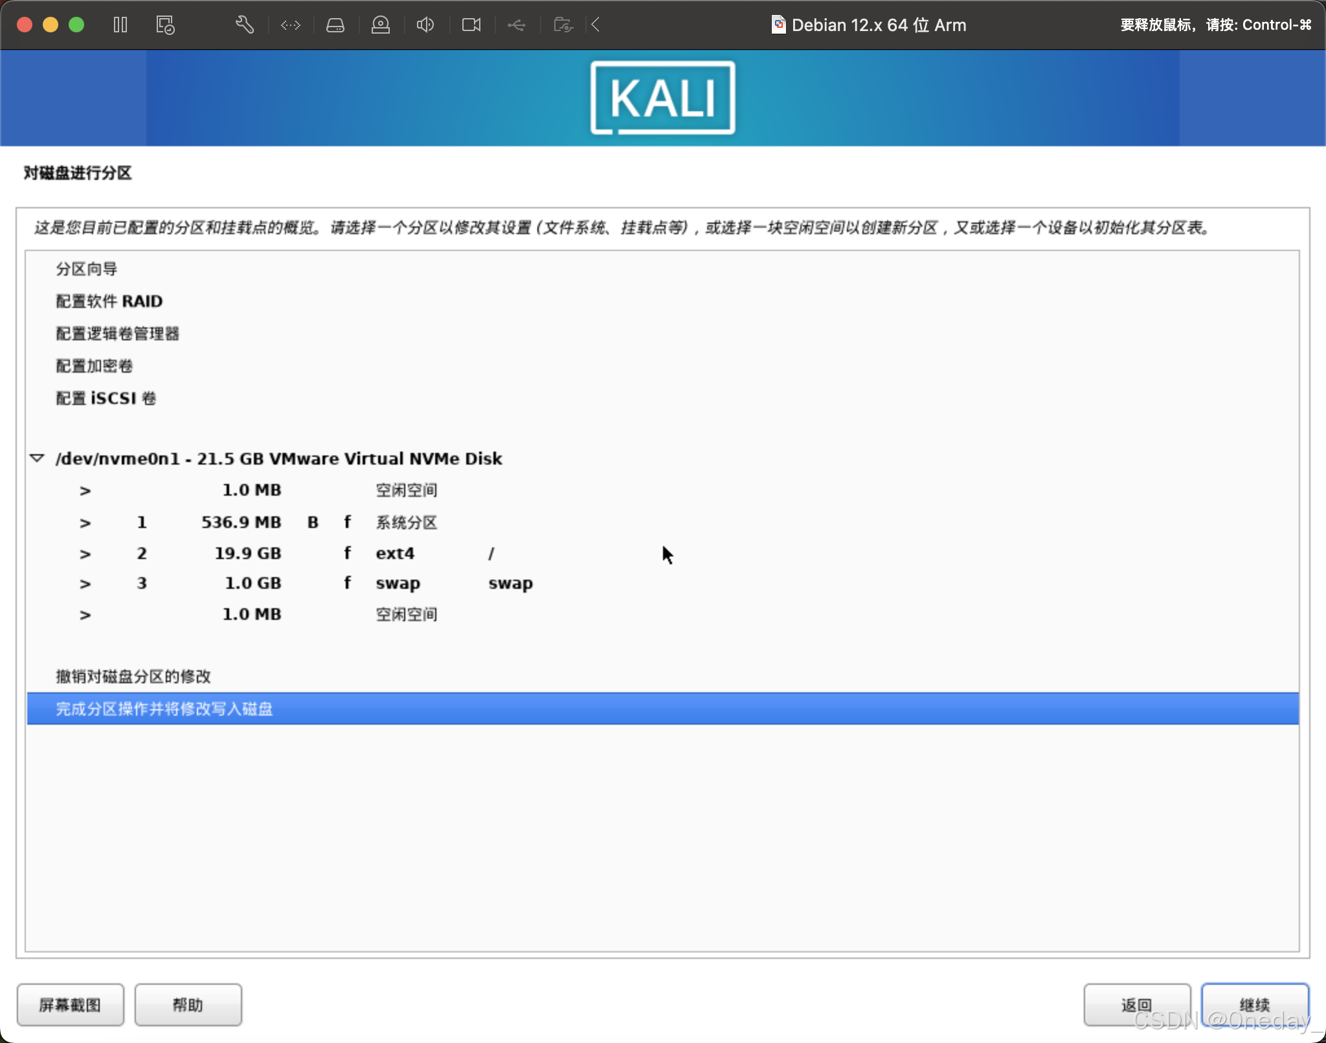Click the video camera icon
1326x1043 pixels.
(471, 25)
